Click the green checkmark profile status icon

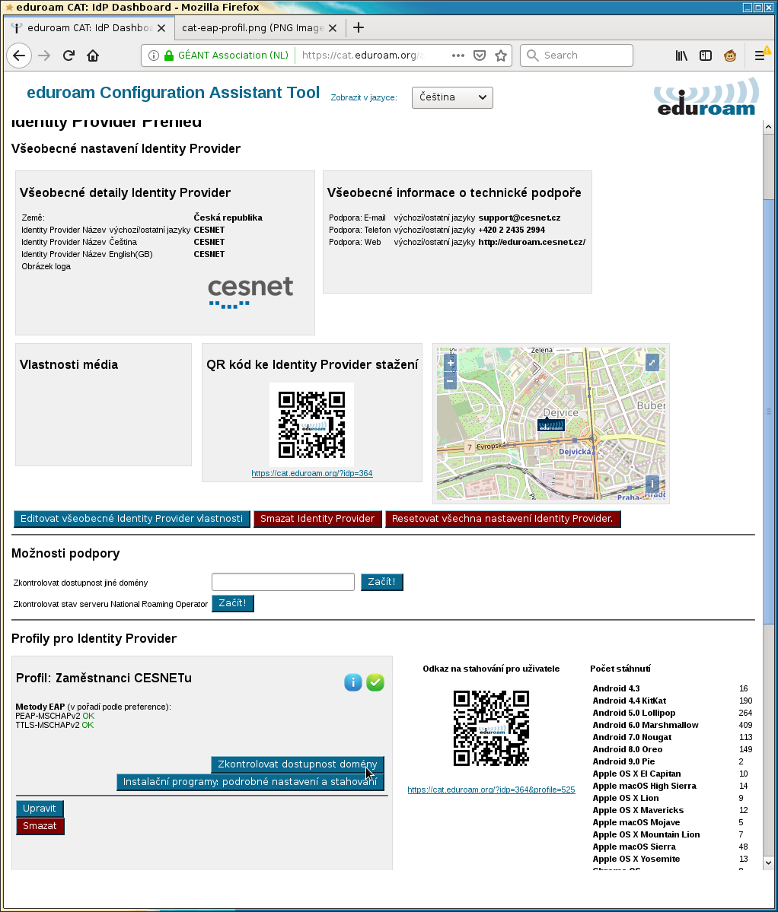pos(375,682)
